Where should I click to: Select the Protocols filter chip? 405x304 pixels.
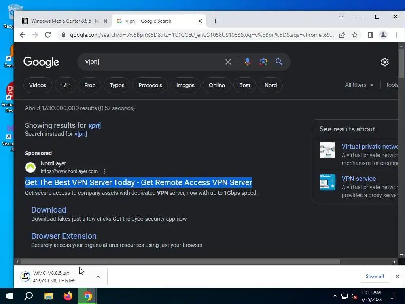coord(150,85)
